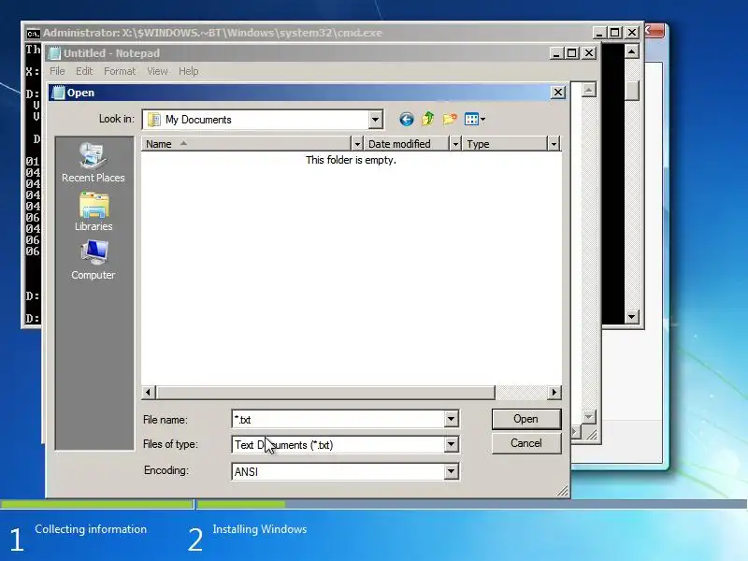Expand the File name dropdown arrow
748x561 pixels.
[451, 419]
